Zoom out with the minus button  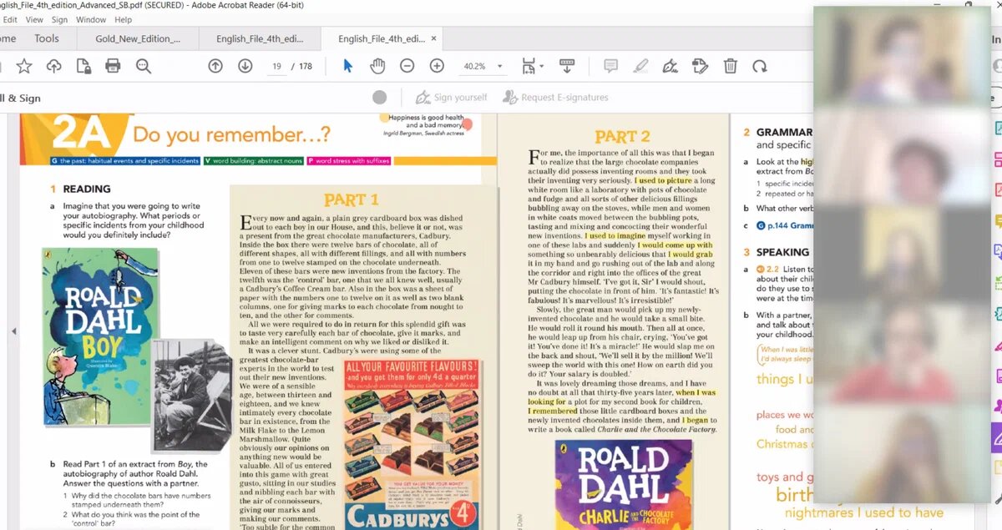407,66
